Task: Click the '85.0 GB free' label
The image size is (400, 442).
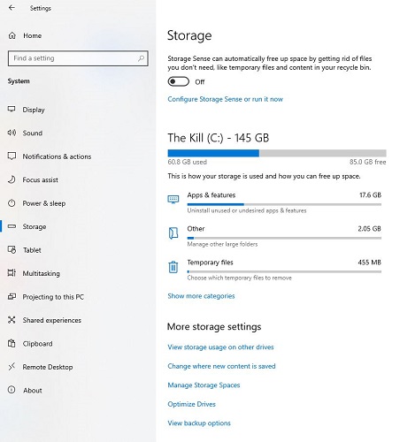Action: [x=368, y=162]
